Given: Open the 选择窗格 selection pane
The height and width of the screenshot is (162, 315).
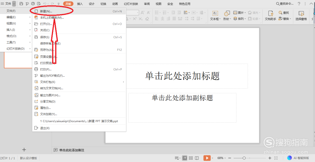Looking at the screenshot, I should coord(301,16).
